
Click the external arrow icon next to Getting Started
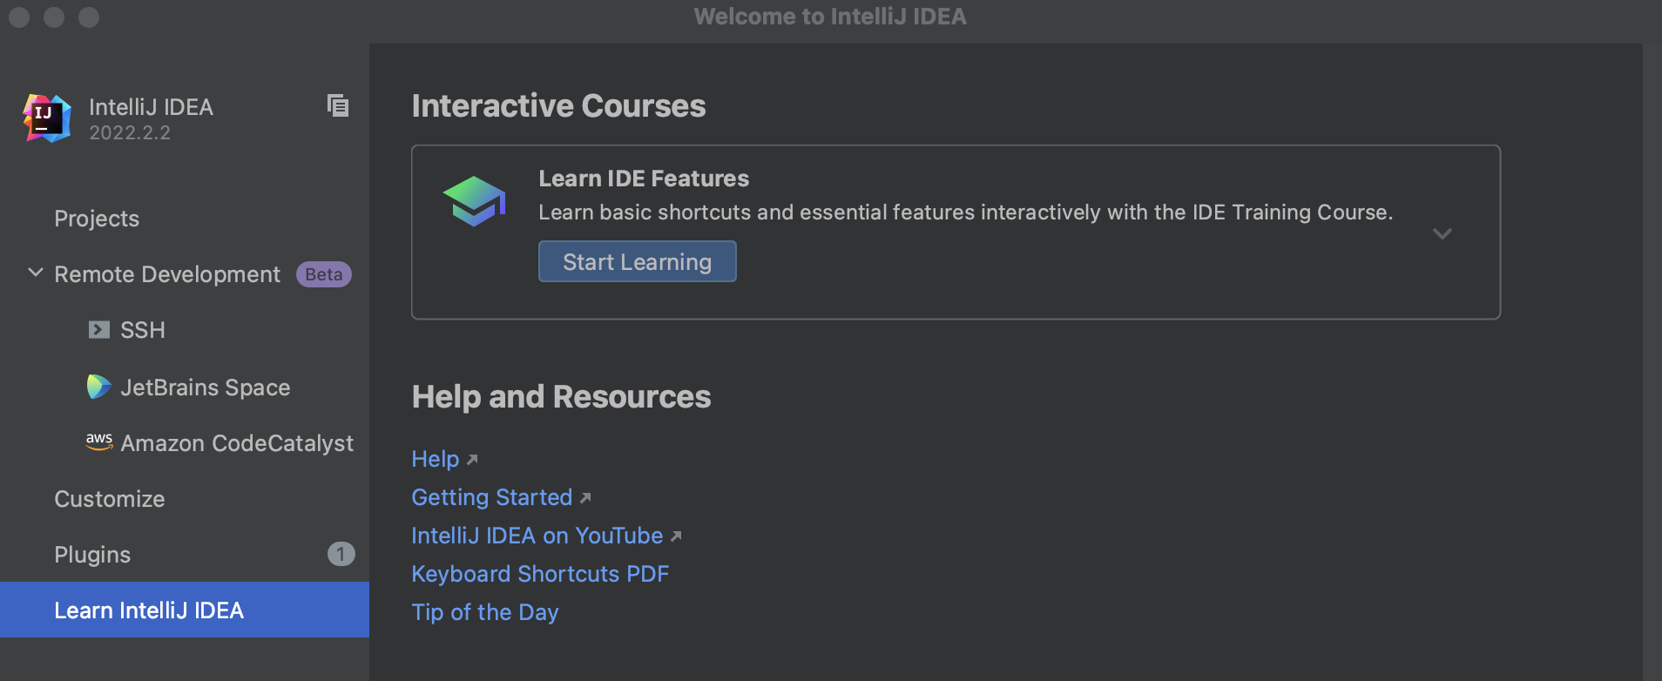click(585, 498)
